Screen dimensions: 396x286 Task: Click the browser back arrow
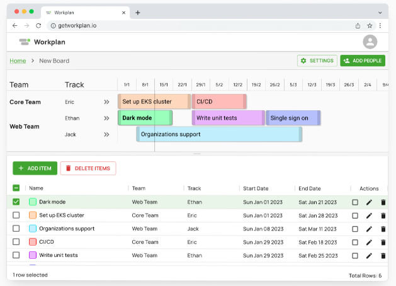click(x=15, y=26)
